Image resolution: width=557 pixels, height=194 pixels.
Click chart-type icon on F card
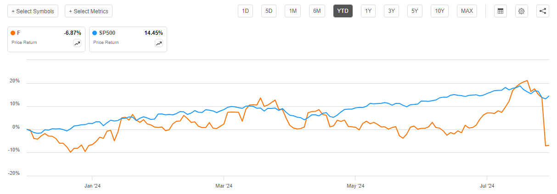coord(77,43)
